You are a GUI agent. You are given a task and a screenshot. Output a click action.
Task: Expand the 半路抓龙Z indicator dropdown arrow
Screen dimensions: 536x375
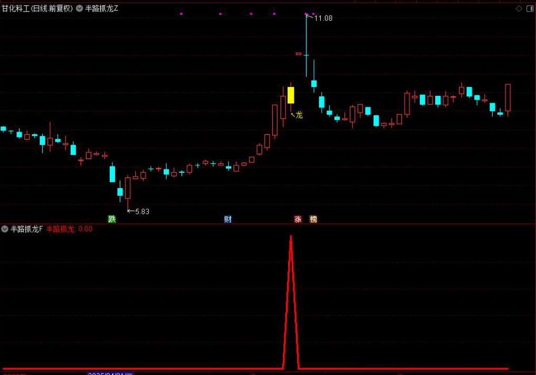(79, 8)
